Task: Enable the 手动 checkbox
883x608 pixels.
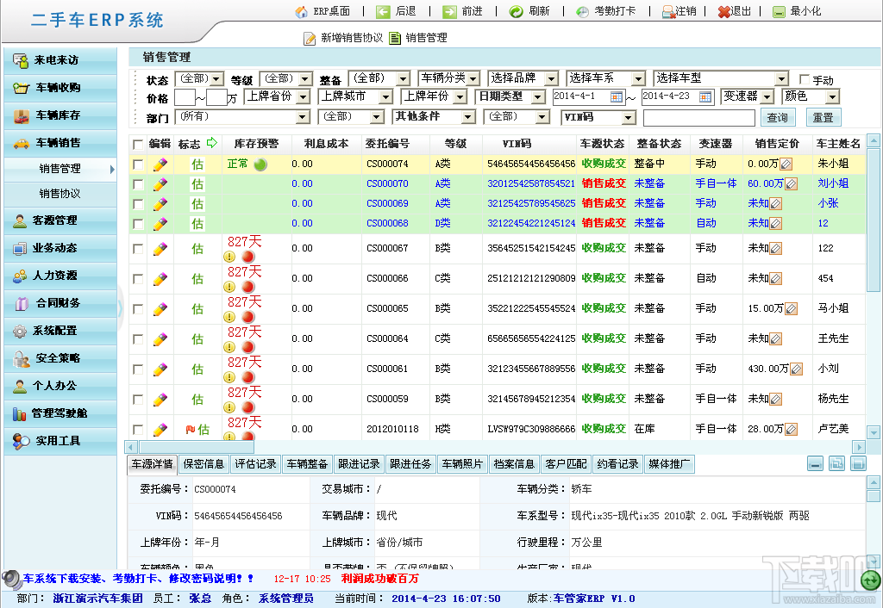Action: (x=805, y=79)
